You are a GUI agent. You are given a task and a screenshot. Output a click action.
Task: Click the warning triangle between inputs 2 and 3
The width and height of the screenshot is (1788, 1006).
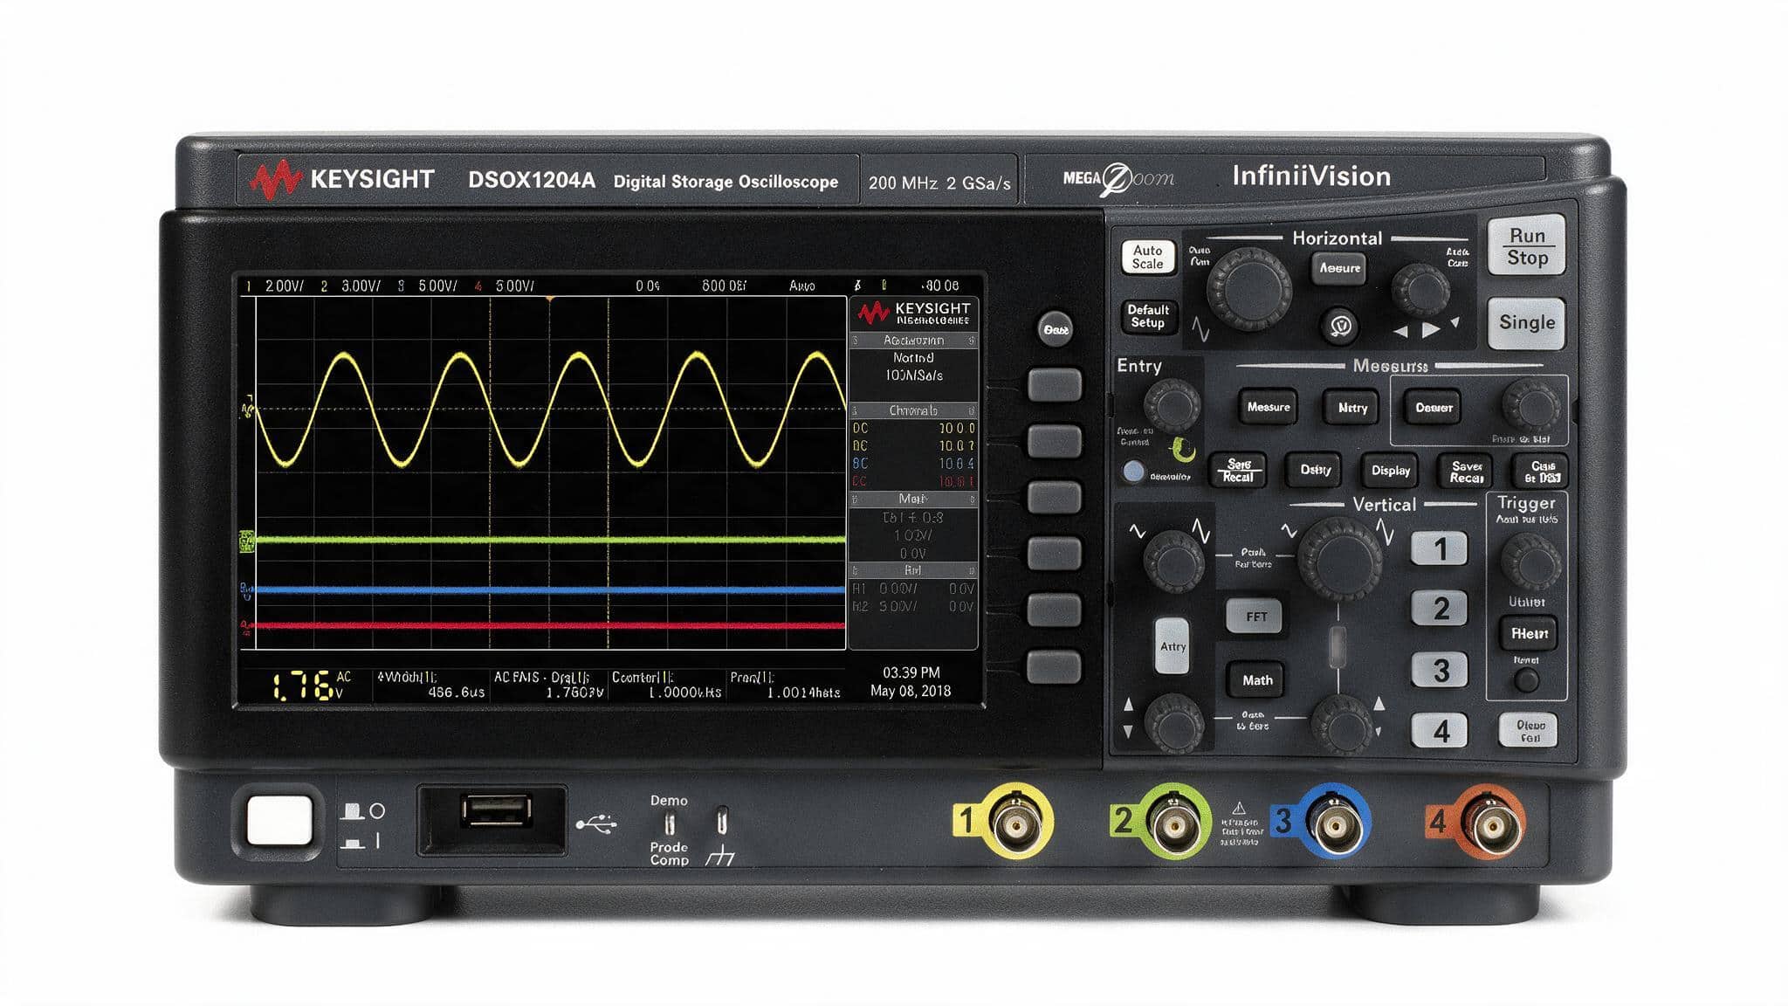[x=1238, y=808]
